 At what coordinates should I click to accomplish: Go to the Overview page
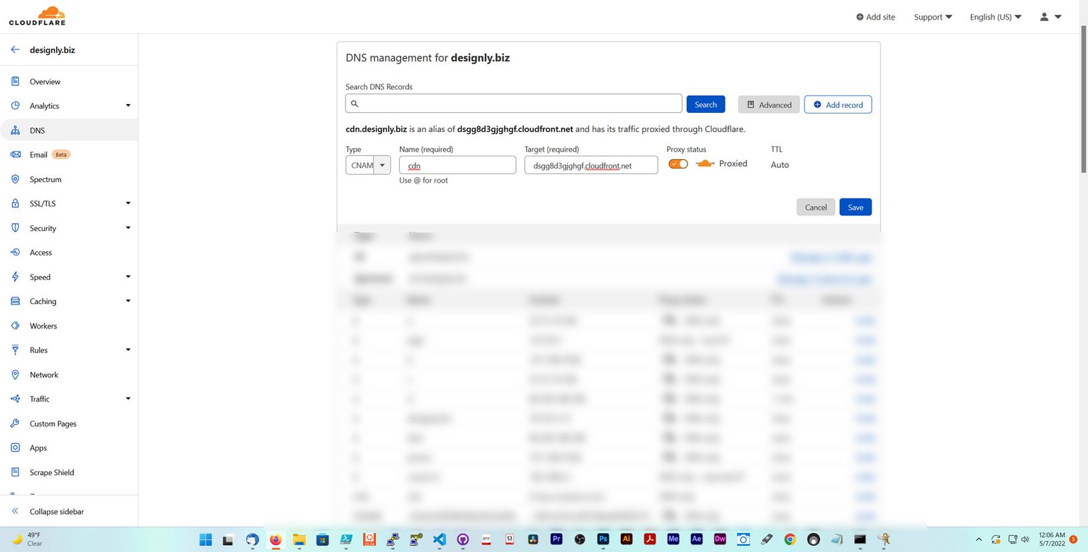point(45,82)
